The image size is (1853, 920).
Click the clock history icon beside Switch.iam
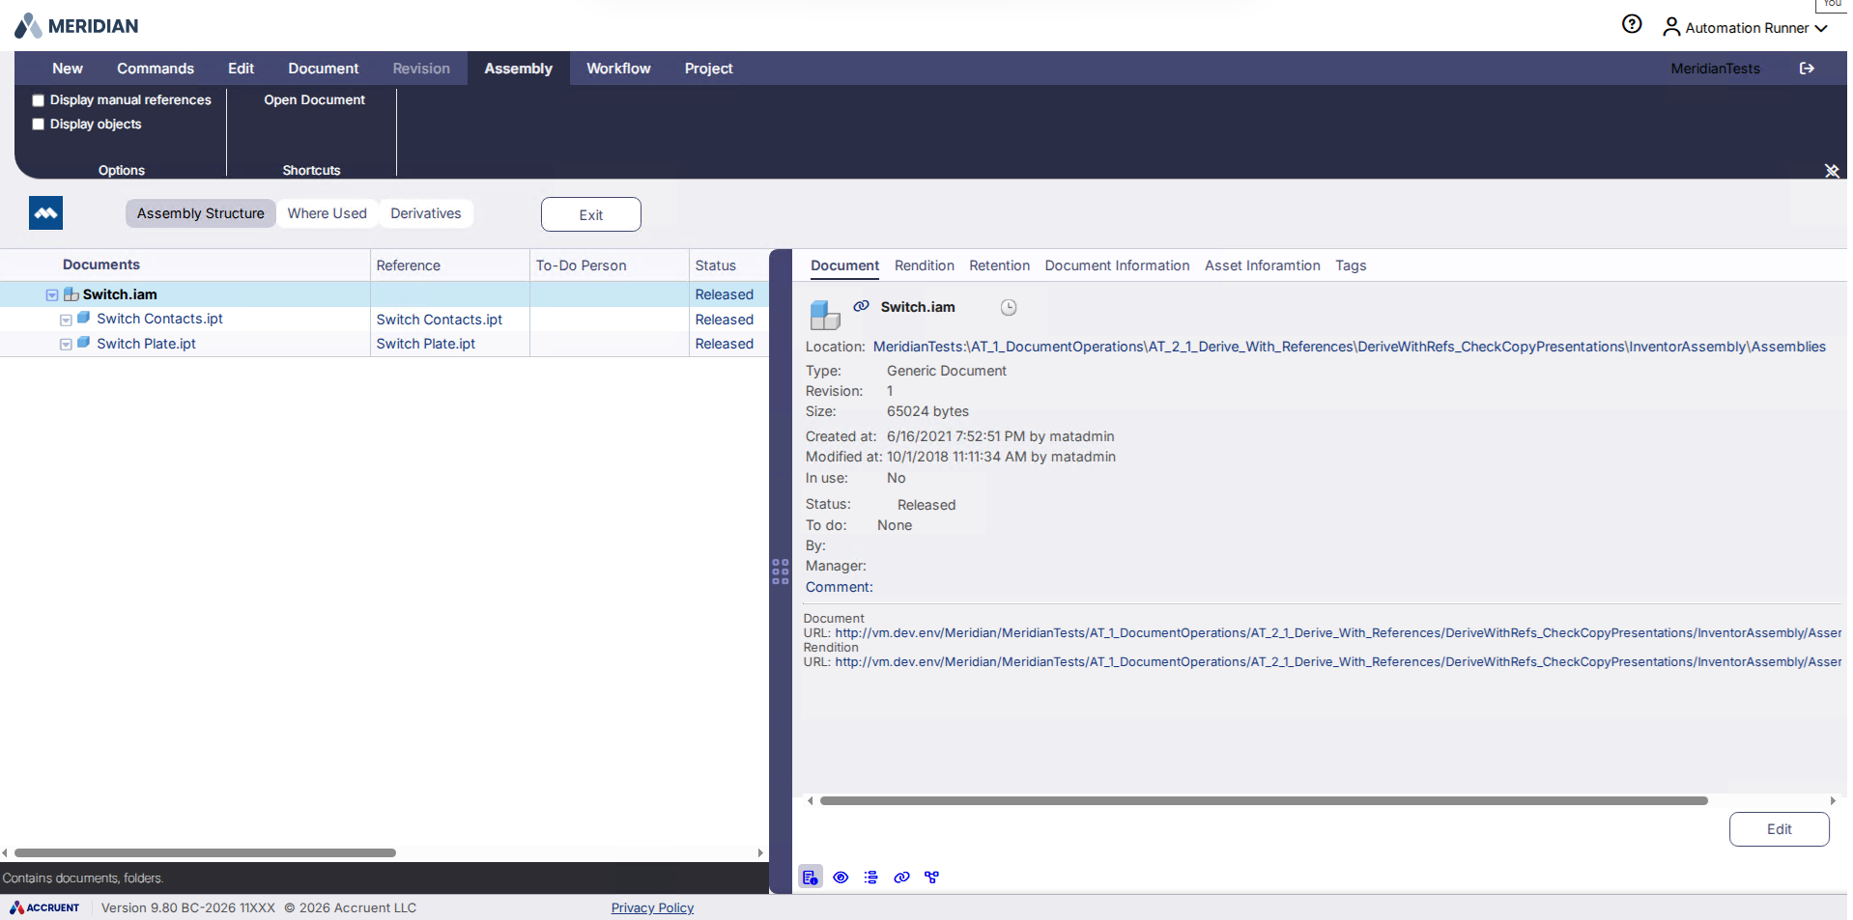tap(1008, 307)
